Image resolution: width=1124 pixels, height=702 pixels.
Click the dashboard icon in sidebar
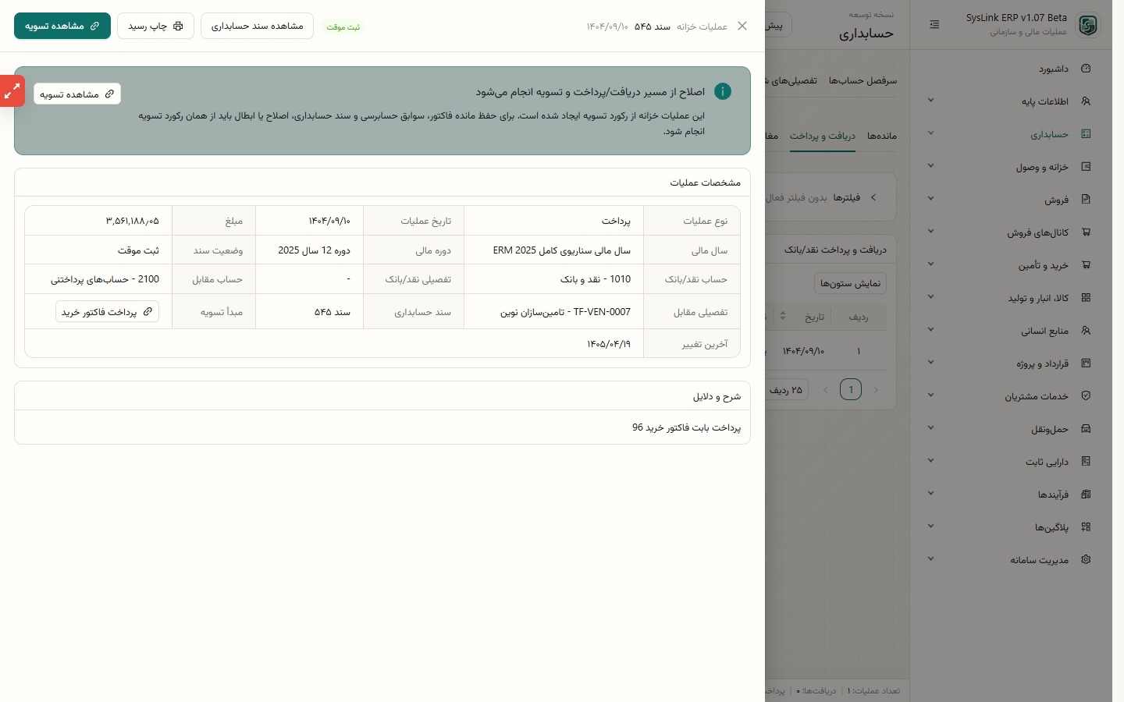pos(1086,69)
